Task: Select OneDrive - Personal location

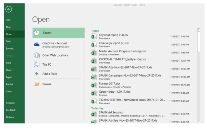Action: coord(58,45)
